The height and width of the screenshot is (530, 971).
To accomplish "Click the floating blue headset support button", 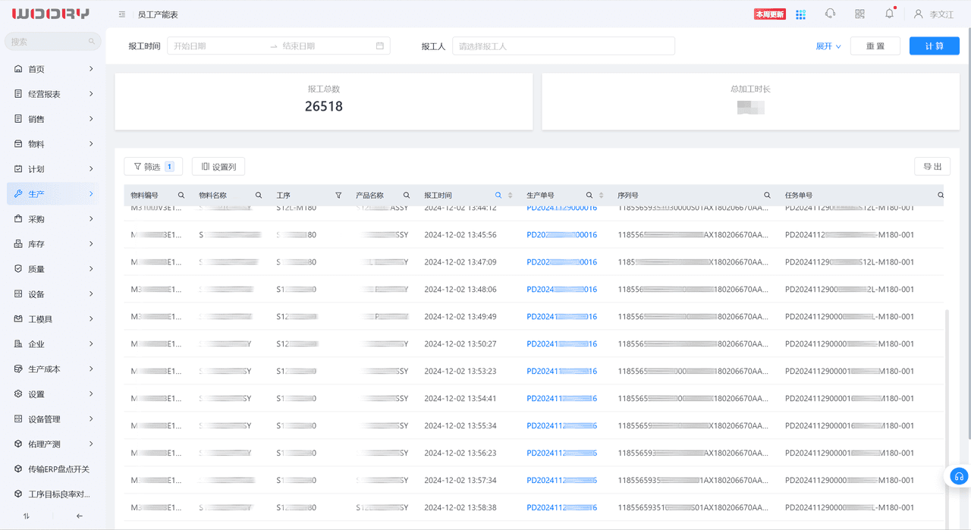I will click(959, 476).
